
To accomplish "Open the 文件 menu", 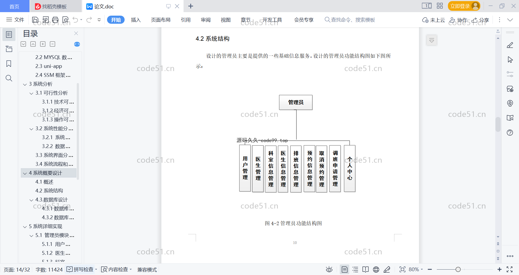I will [x=15, y=20].
